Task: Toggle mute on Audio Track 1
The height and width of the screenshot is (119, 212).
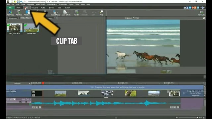Action: pyautogui.click(x=11, y=99)
